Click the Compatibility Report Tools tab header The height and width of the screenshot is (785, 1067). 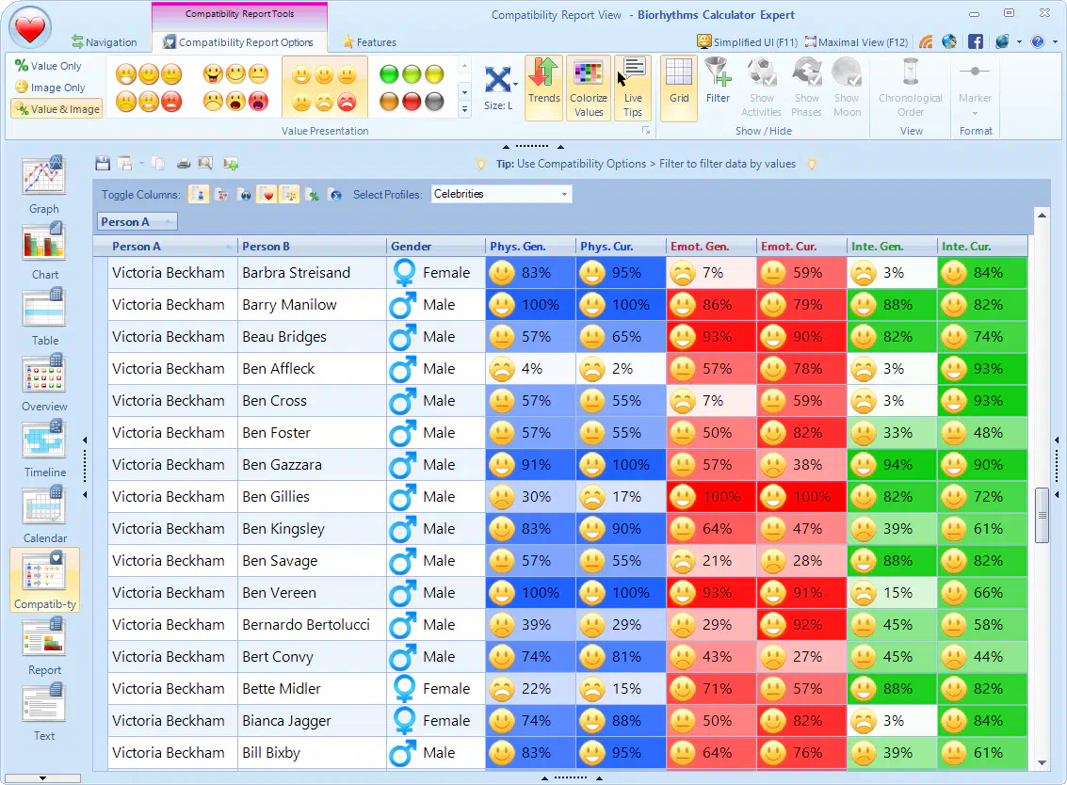[239, 13]
